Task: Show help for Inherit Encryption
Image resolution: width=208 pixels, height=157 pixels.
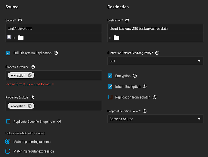Action: 144,87
